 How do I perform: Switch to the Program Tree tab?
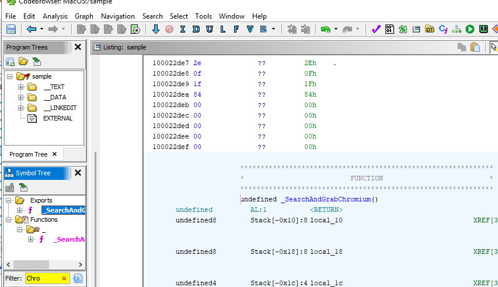(28, 154)
